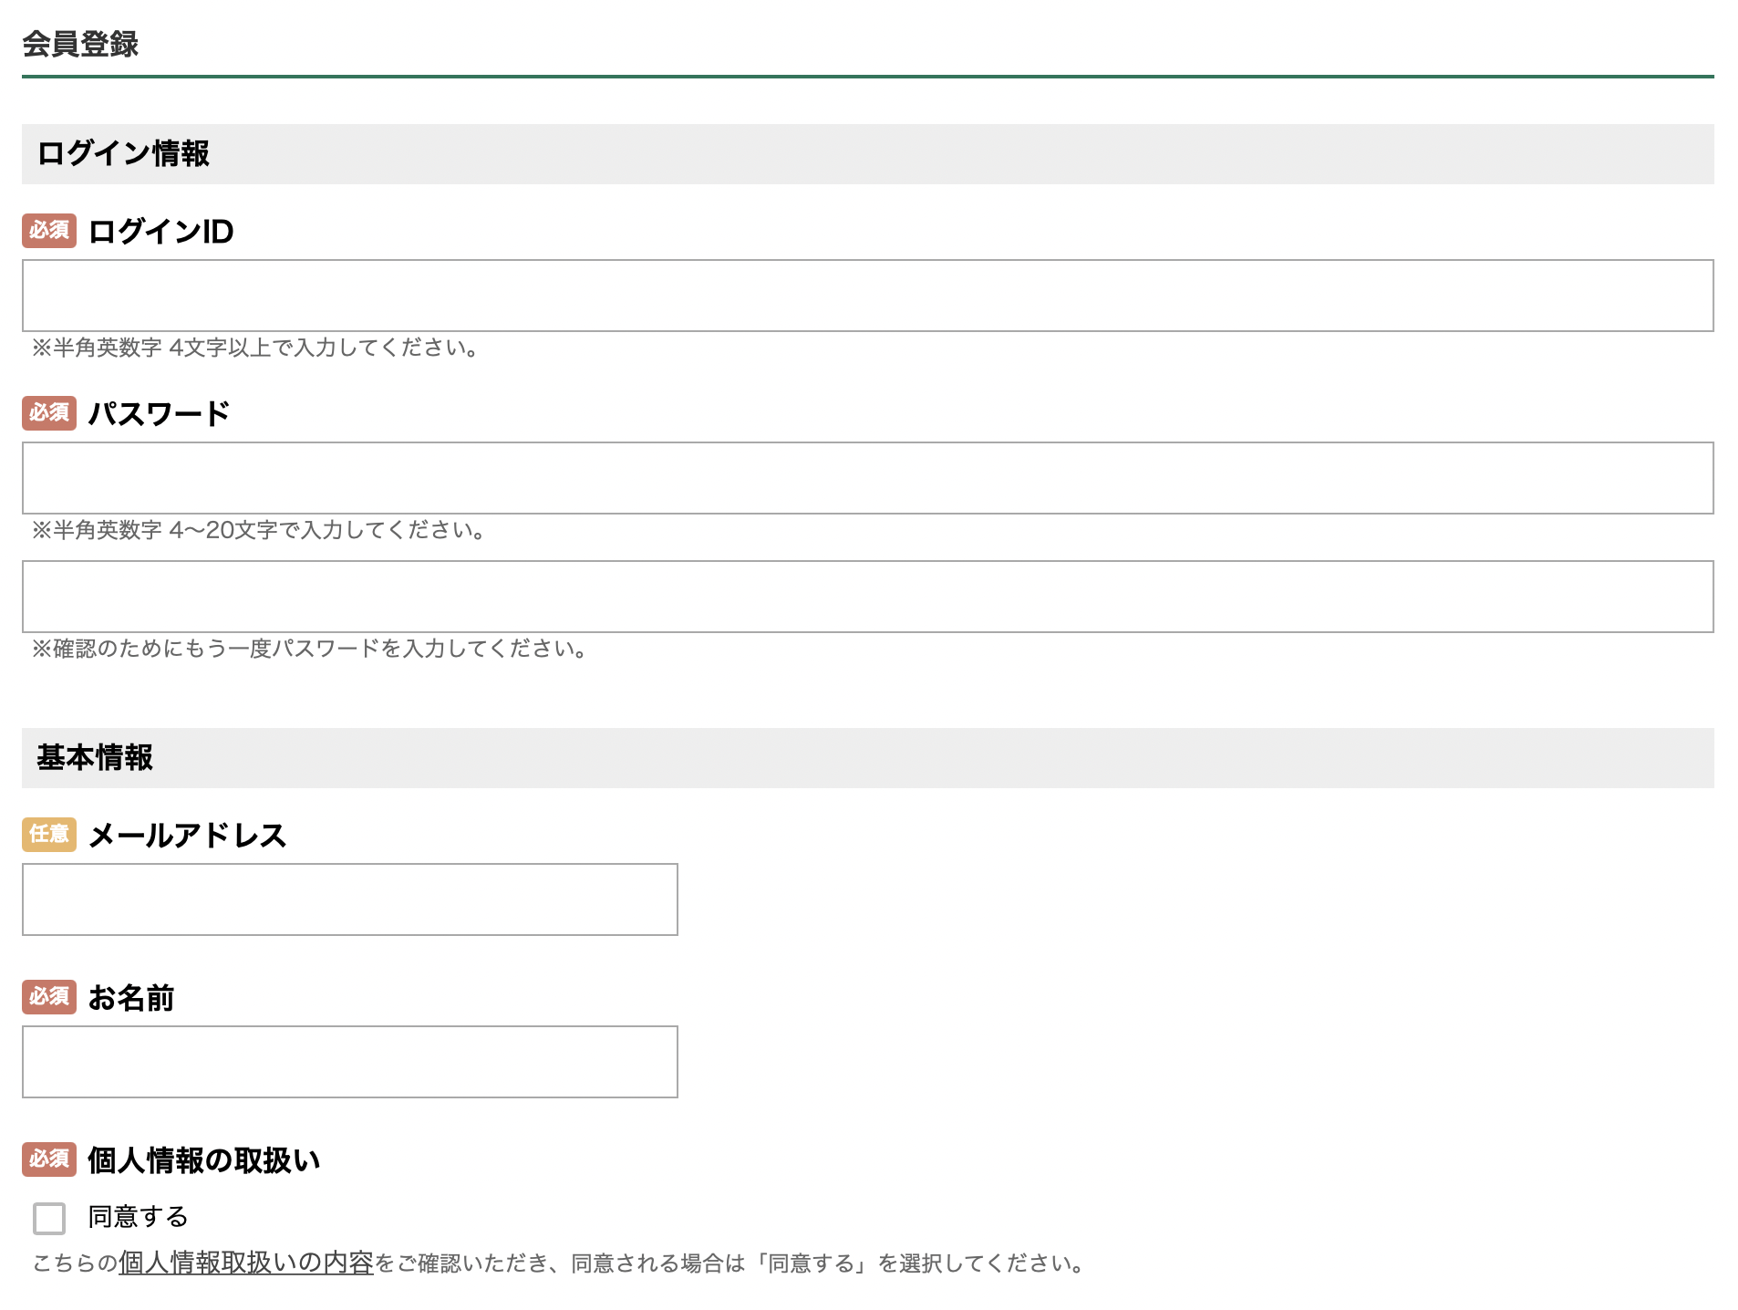Check the 同意する checkbox
This screenshot has width=1738, height=1310.
49,1218
